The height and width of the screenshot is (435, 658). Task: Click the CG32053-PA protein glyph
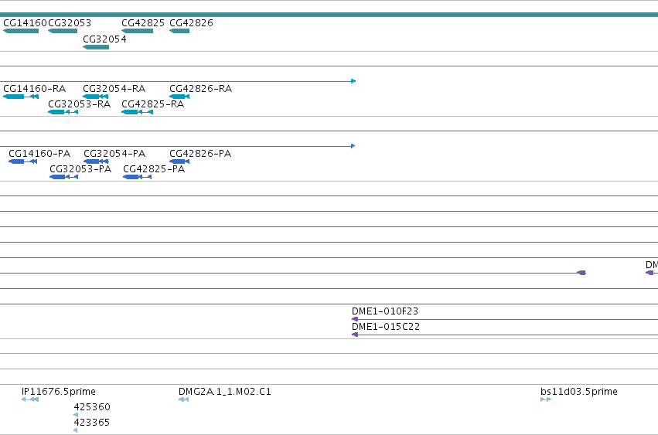pyautogui.click(x=63, y=177)
